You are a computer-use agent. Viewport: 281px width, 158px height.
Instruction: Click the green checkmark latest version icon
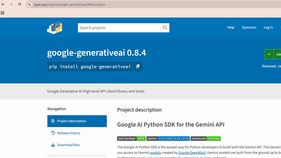tap(269, 54)
